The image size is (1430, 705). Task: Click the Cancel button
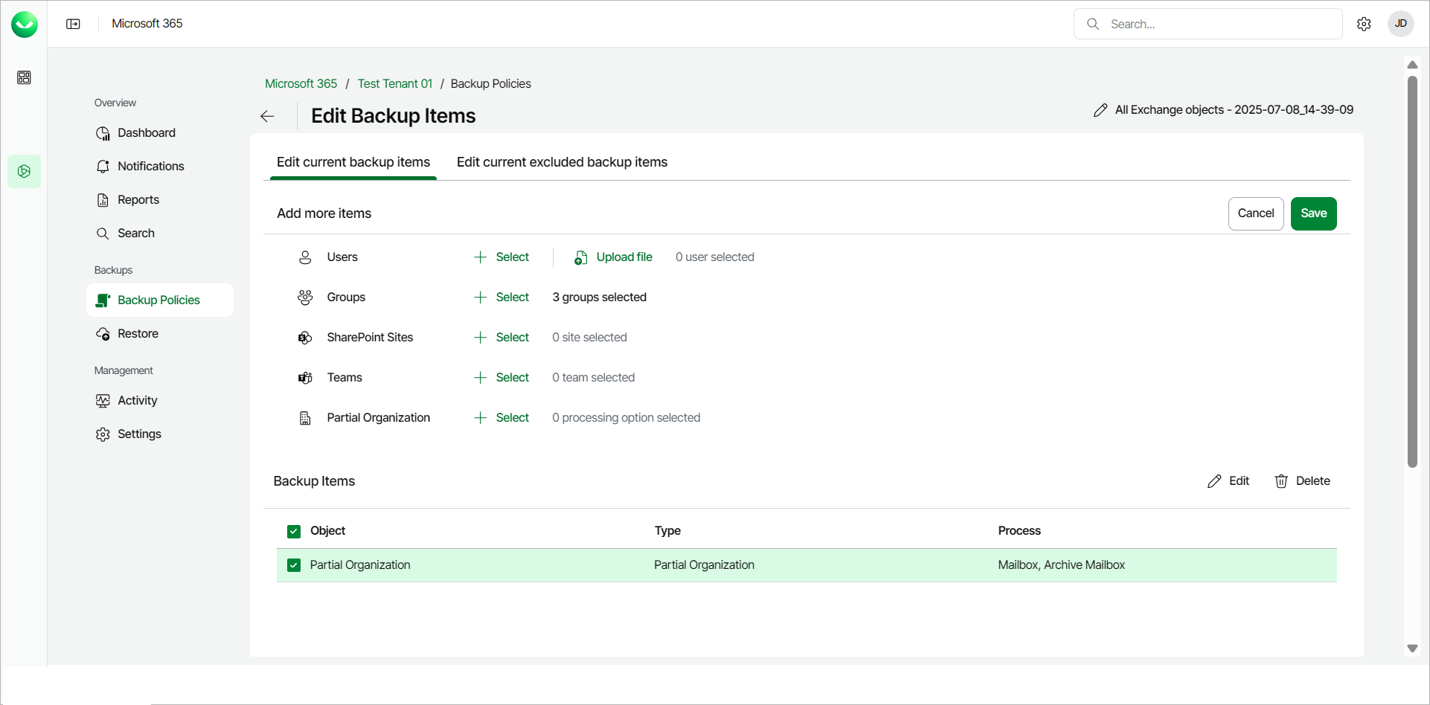tap(1255, 213)
